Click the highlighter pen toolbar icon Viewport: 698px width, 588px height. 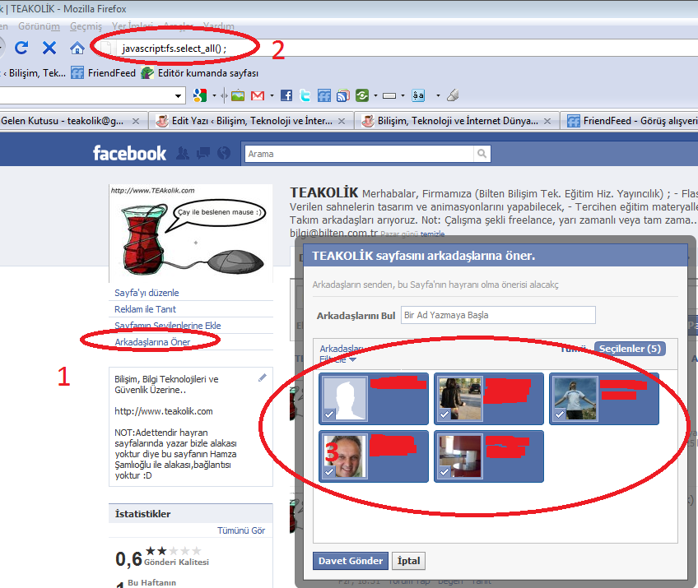453,95
